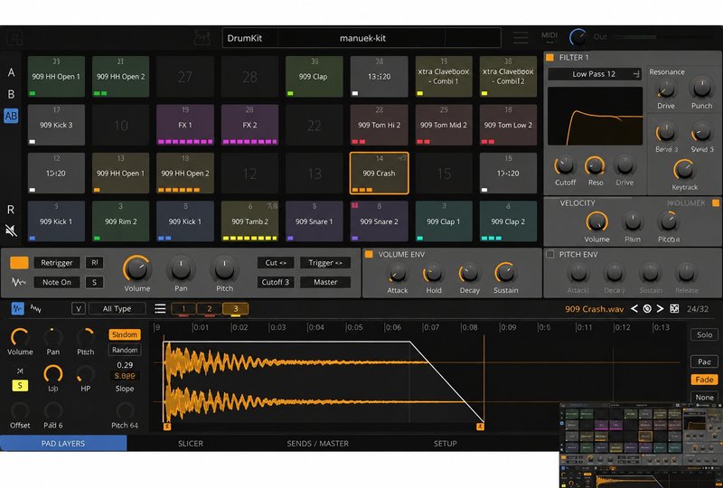Select the 909 Tom Hi 2 pad
The image size is (723, 488).
point(379,125)
